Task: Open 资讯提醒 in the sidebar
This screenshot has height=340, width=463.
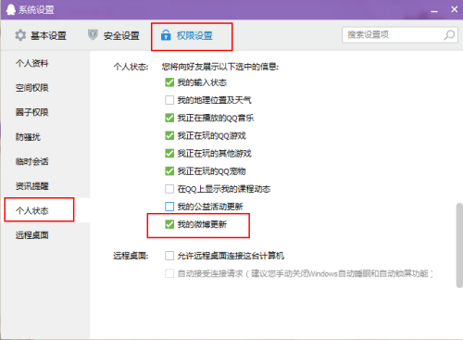Action: (x=32, y=186)
